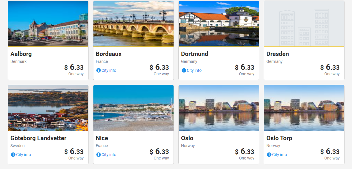The height and width of the screenshot is (169, 352).
Task: Click the info icon on Dortmund card
Action: (x=184, y=70)
